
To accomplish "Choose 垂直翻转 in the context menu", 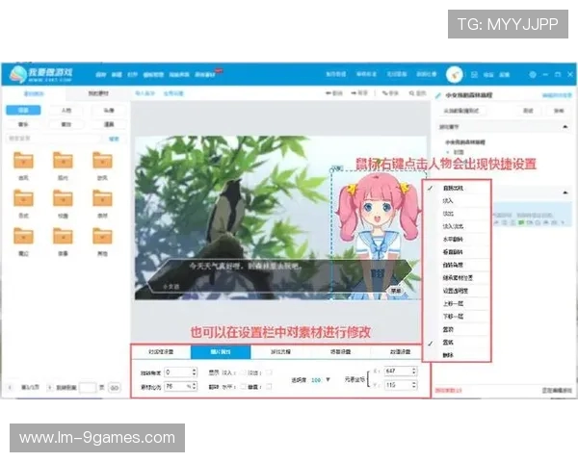I will [457, 252].
